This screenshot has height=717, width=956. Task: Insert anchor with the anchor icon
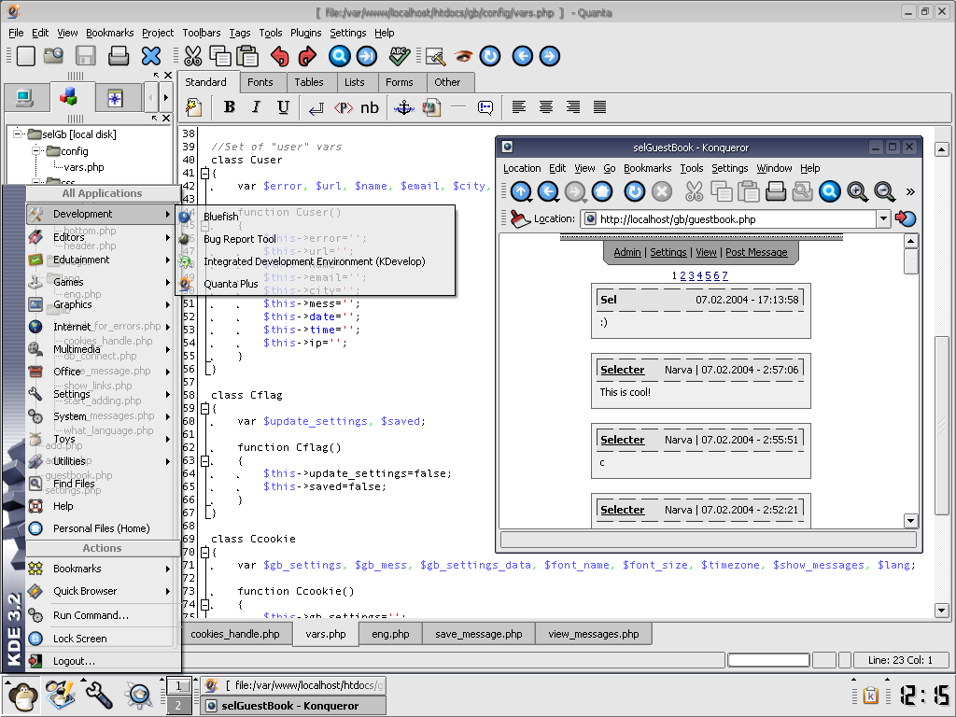tap(403, 108)
